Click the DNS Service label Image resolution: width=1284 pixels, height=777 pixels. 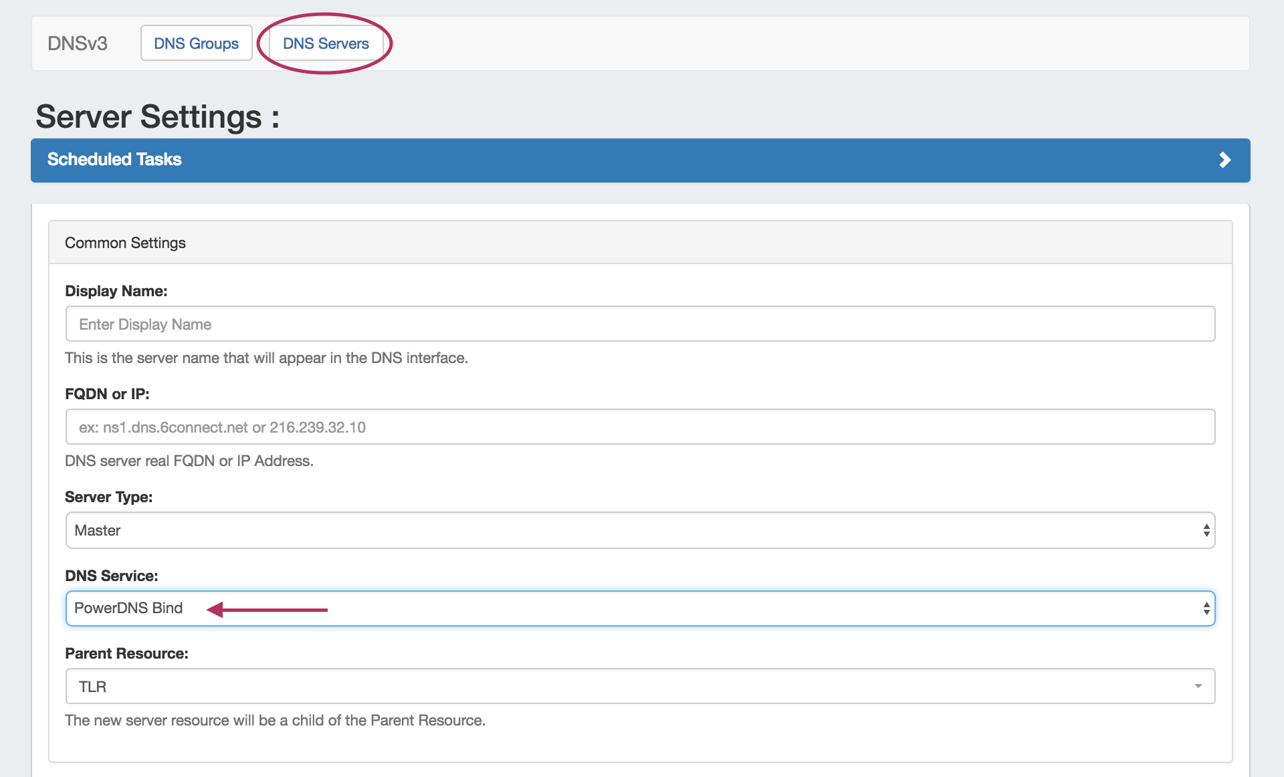click(x=111, y=576)
